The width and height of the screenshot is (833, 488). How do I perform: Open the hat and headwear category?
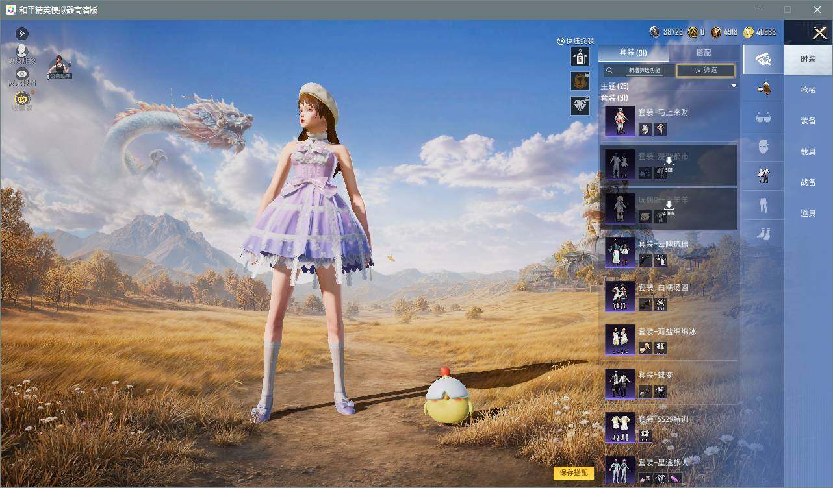763,89
